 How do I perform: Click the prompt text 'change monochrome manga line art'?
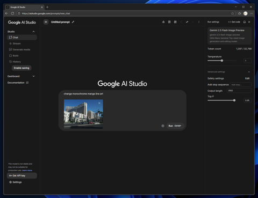(83, 94)
